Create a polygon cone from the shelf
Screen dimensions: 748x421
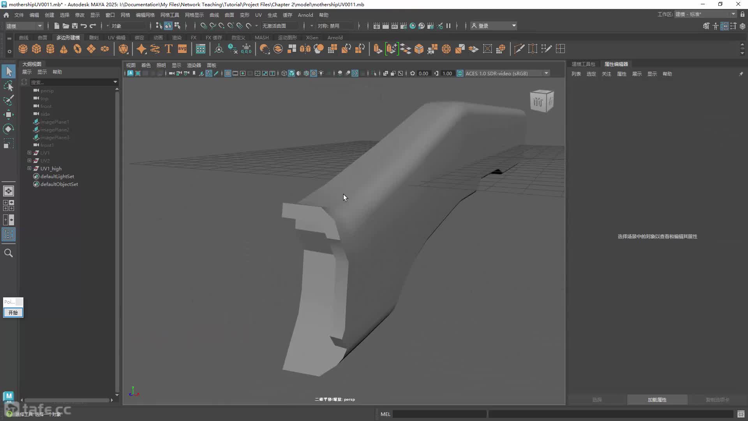64,49
